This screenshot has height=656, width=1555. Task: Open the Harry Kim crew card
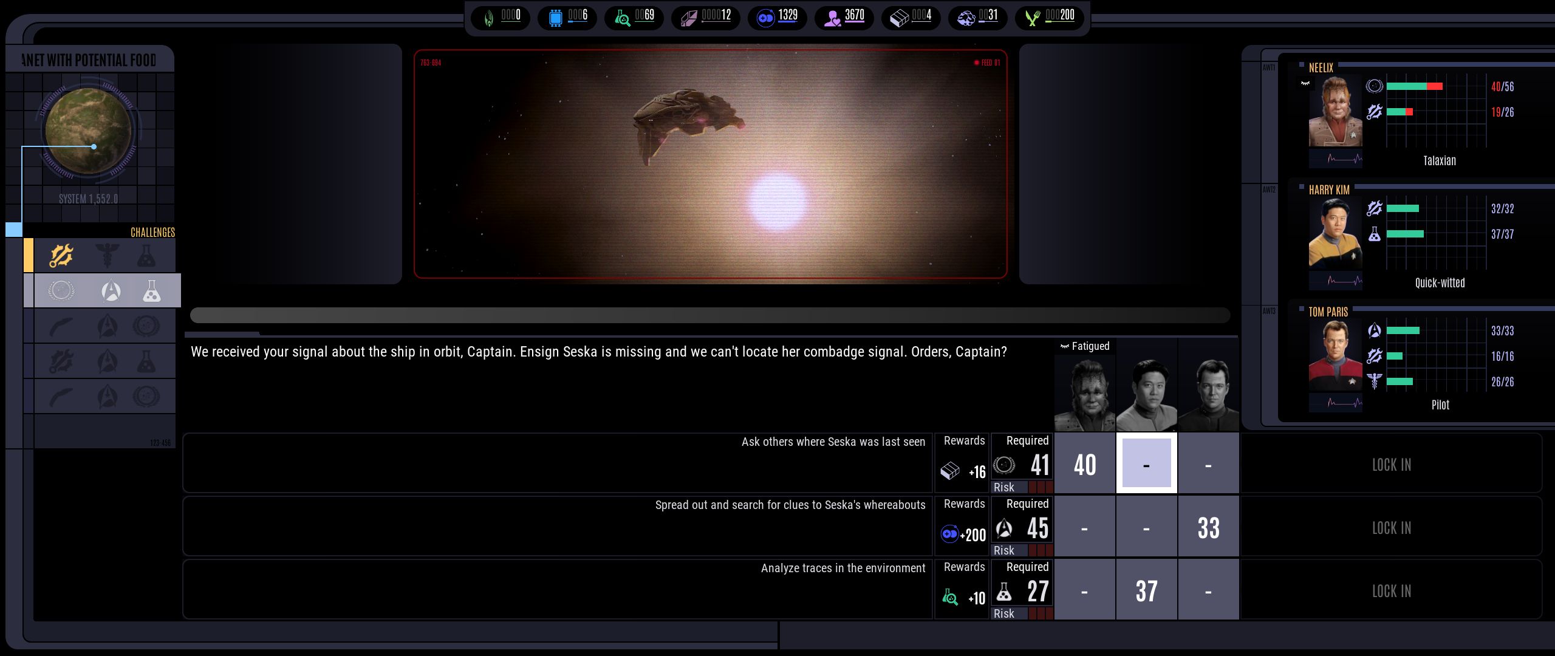click(1335, 234)
